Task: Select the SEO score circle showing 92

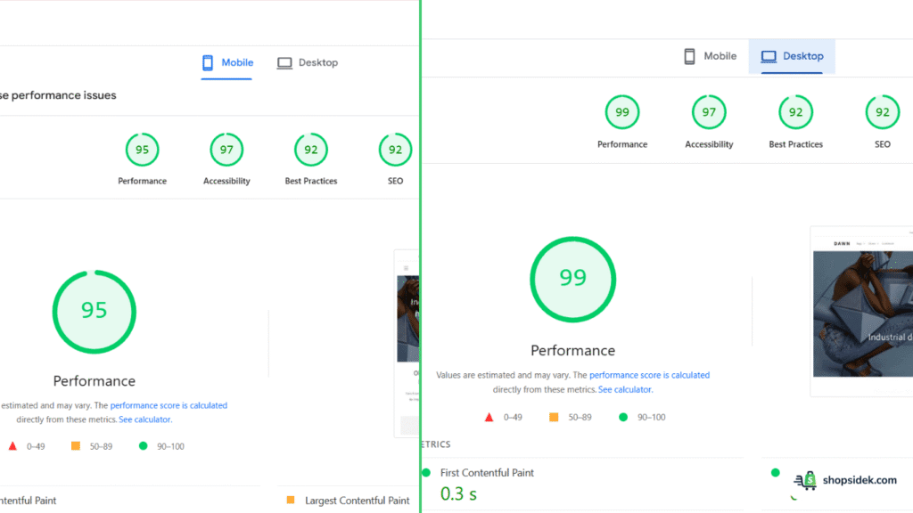Action: point(395,150)
